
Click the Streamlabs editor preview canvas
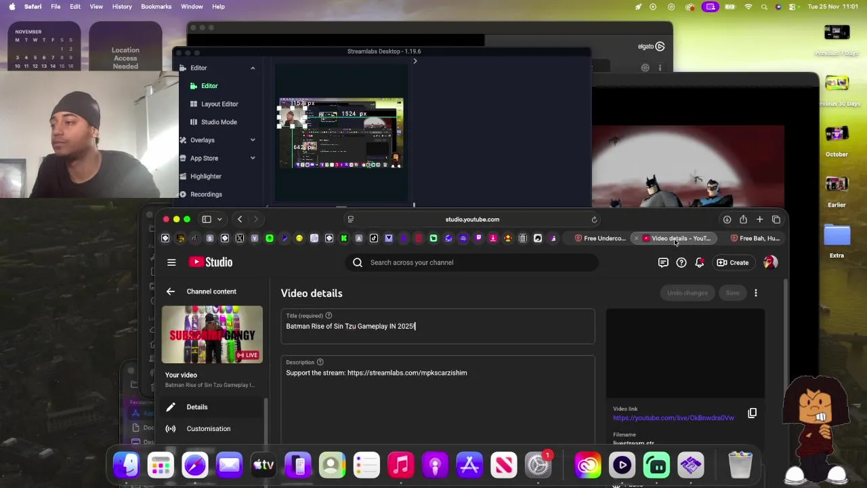[x=341, y=134]
